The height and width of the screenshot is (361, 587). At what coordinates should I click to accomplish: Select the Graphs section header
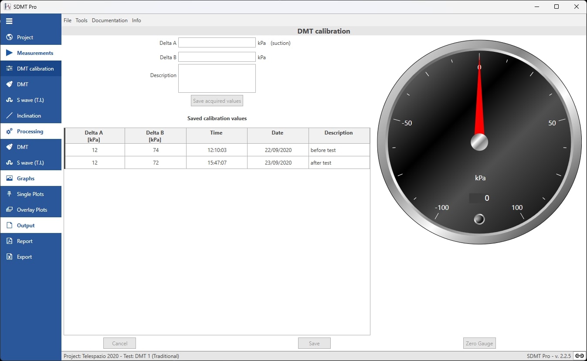click(x=31, y=179)
